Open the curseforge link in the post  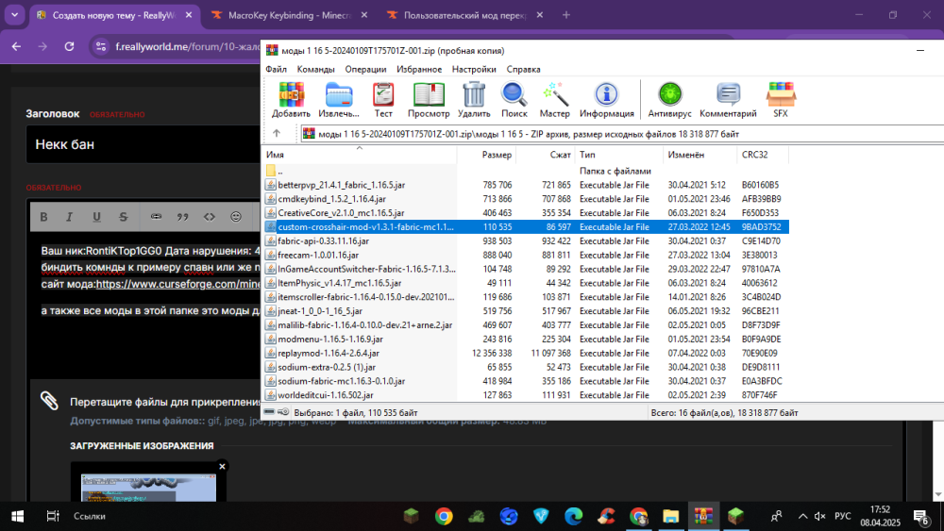click(x=178, y=284)
